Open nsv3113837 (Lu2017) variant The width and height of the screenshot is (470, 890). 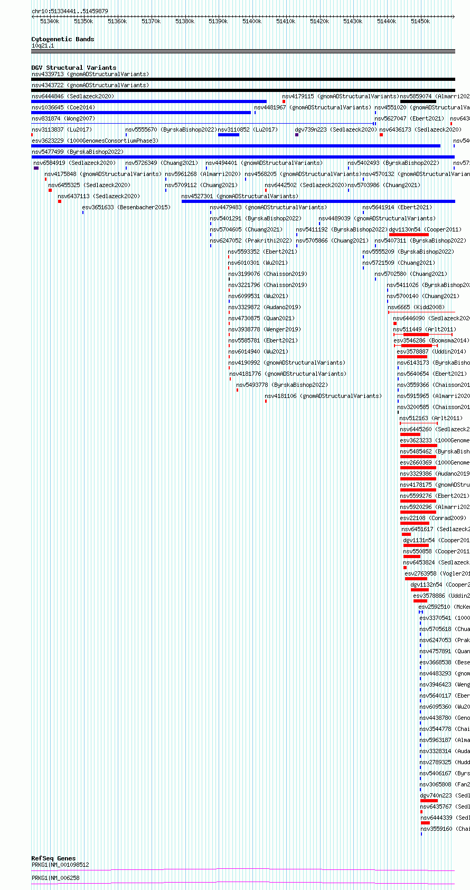point(62,129)
